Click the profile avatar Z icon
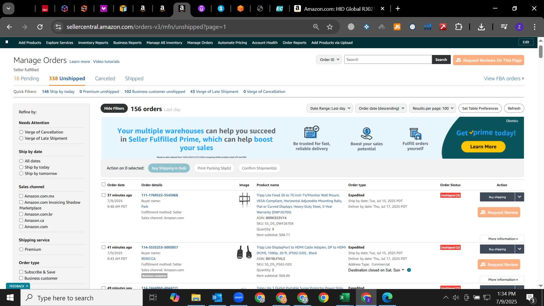This screenshot has height=306, width=544. click(x=519, y=27)
